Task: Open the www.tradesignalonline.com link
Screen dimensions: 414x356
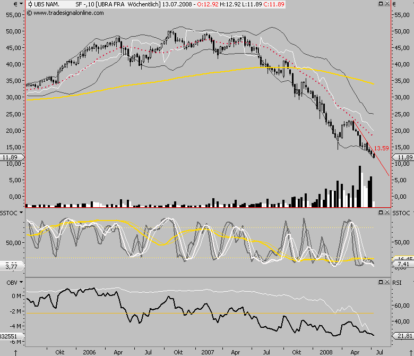Action: [70, 12]
